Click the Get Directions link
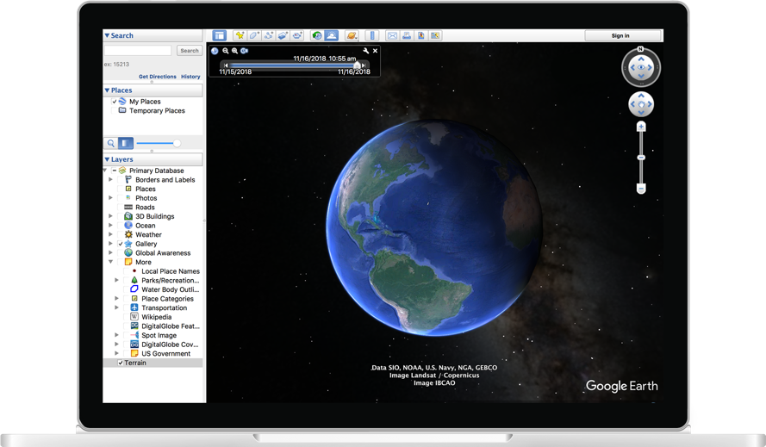This screenshot has width=766, height=447. 157,77
